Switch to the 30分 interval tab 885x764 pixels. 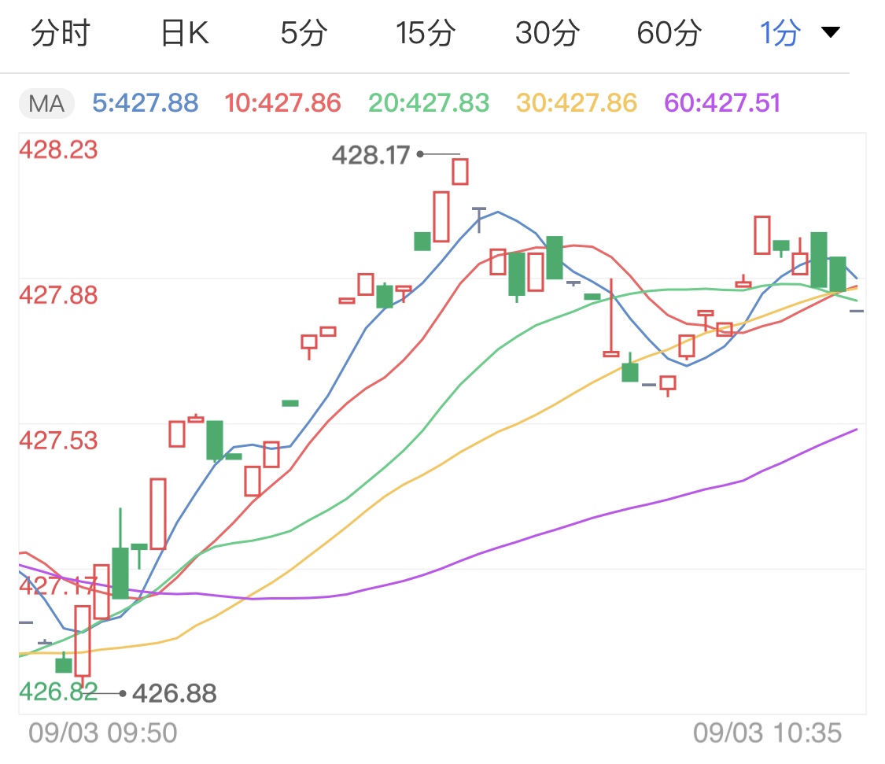point(548,33)
